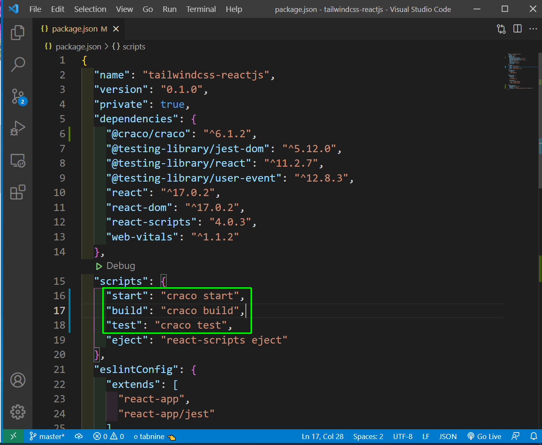Screen dimensions: 542x445
Task: Open the Run and Debug view
Action: 17,128
